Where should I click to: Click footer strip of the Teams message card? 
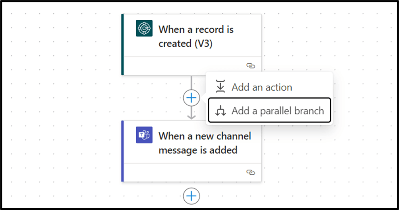(182, 172)
